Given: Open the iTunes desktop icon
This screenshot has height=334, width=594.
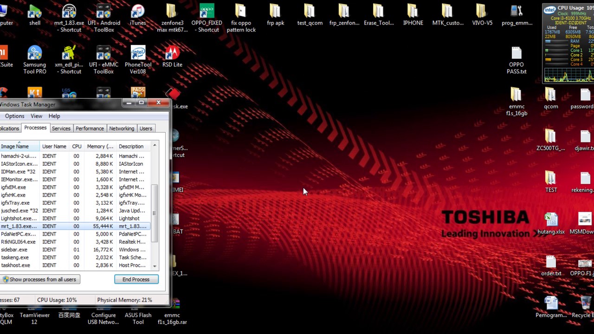Looking at the screenshot, I should point(138,15).
